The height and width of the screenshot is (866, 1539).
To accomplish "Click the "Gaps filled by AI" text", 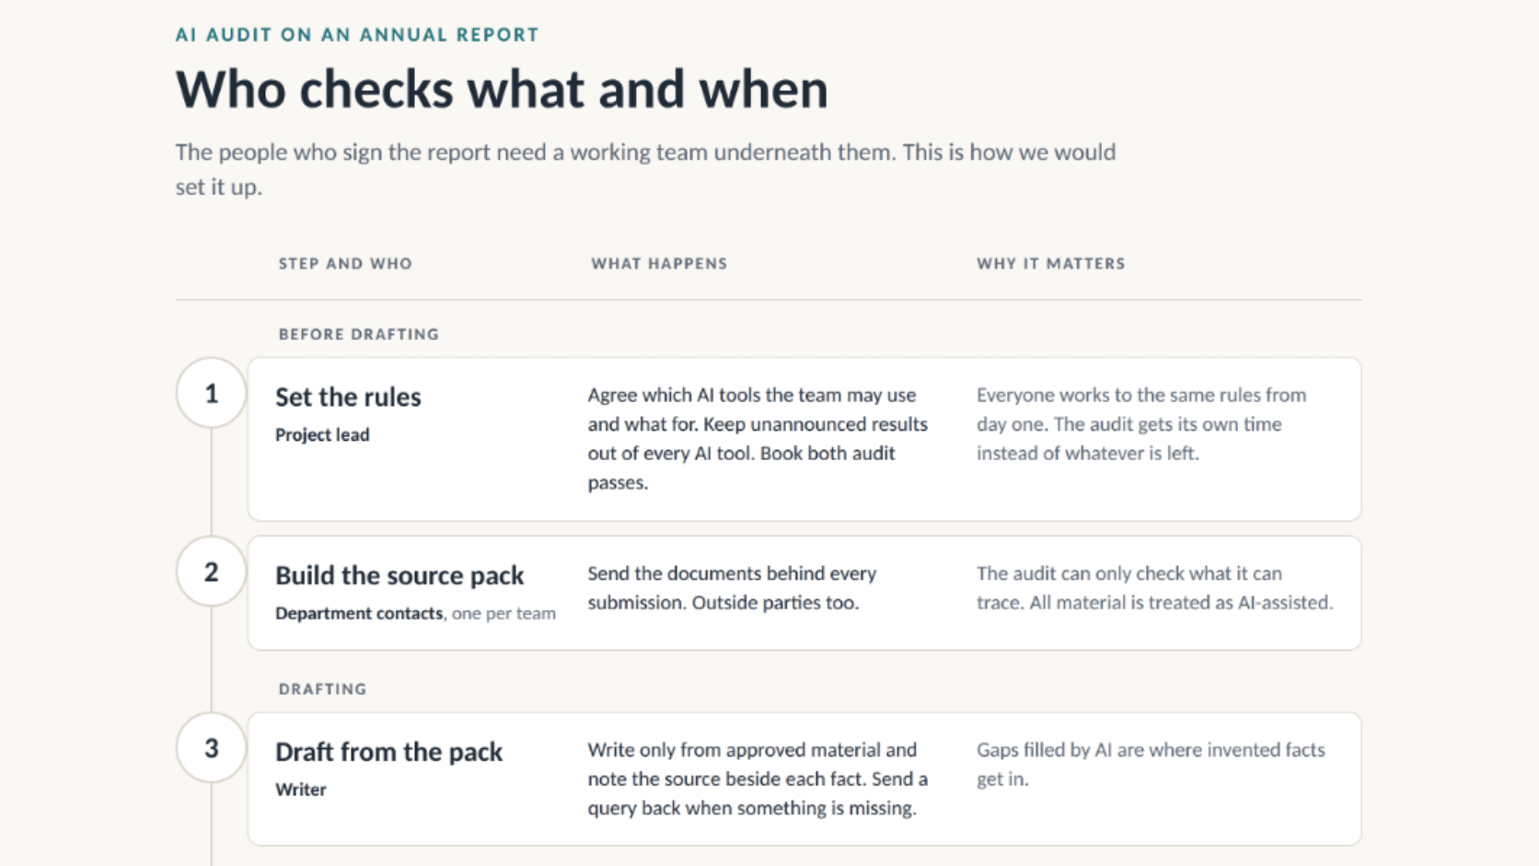I will 1151,764.
